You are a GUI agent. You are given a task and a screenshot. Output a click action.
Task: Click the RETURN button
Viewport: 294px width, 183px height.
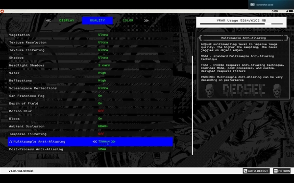point(282,171)
